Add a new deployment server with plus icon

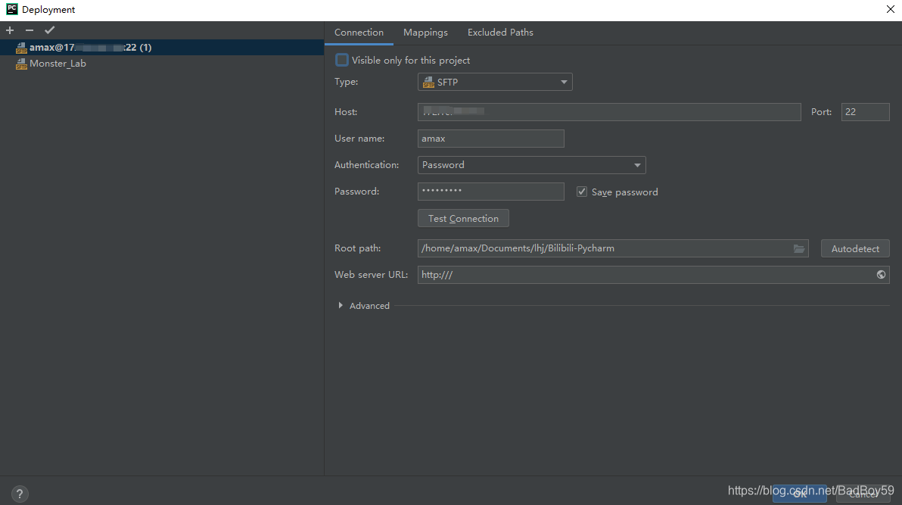point(10,30)
